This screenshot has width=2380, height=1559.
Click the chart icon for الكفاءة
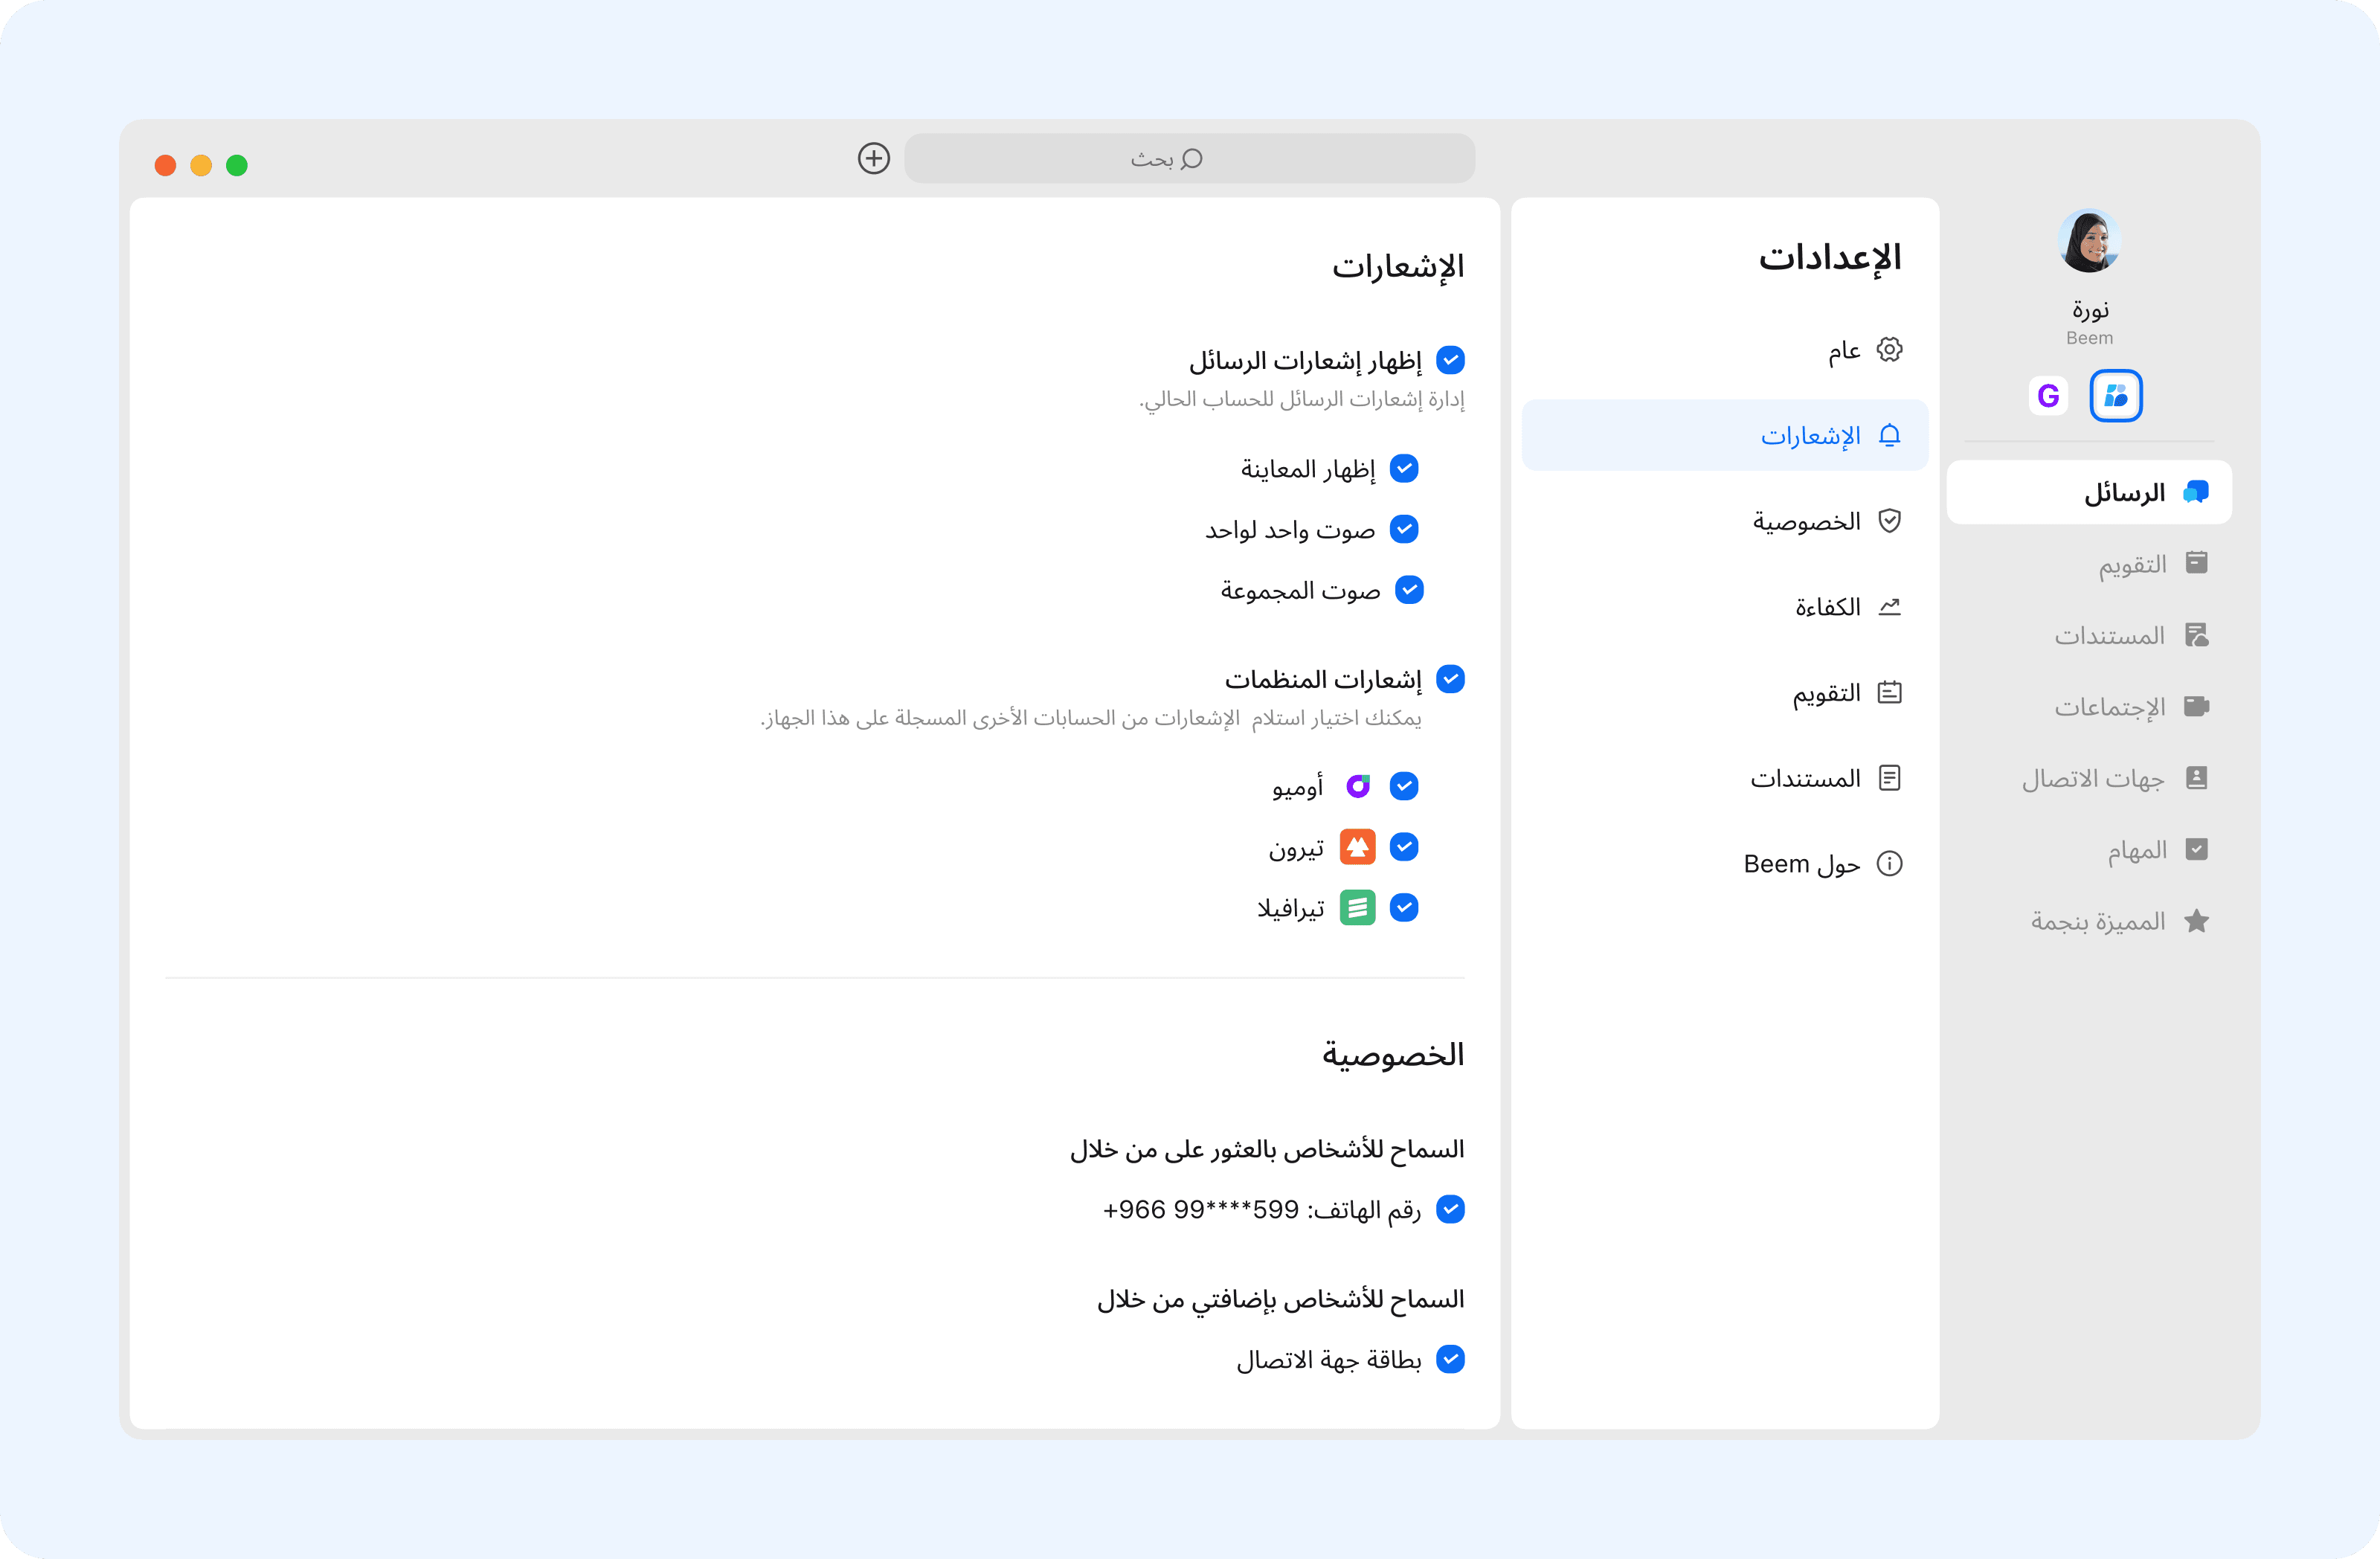[x=1889, y=607]
